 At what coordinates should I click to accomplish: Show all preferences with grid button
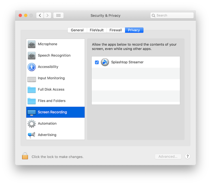coord(58,15)
